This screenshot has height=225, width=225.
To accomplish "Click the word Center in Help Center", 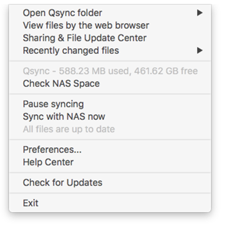I will coord(59,162).
